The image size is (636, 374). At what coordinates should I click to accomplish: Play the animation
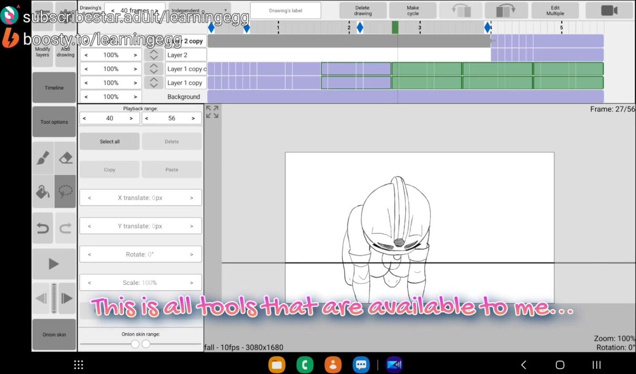coord(54,264)
